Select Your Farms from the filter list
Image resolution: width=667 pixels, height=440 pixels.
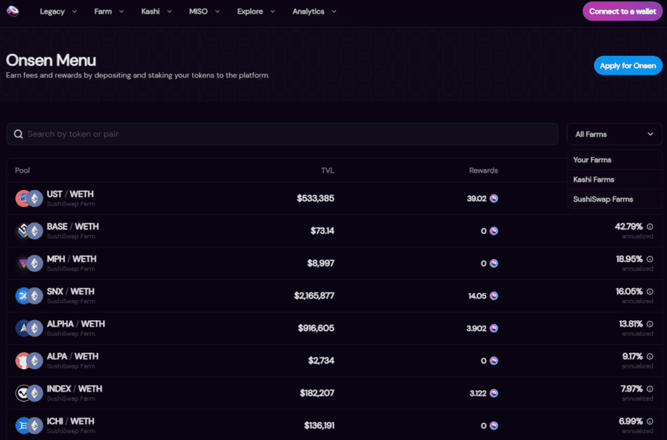[614, 160]
